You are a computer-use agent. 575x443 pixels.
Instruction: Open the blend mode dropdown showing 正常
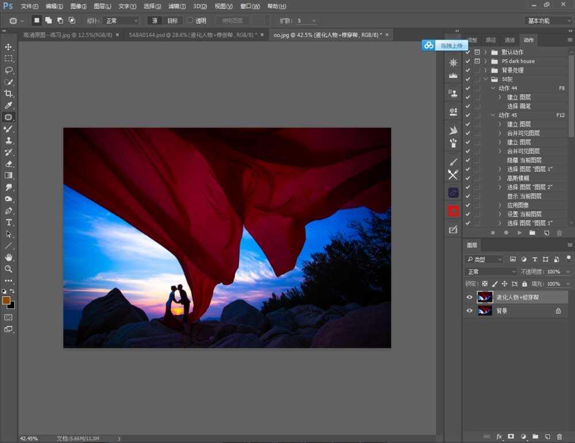click(490, 271)
